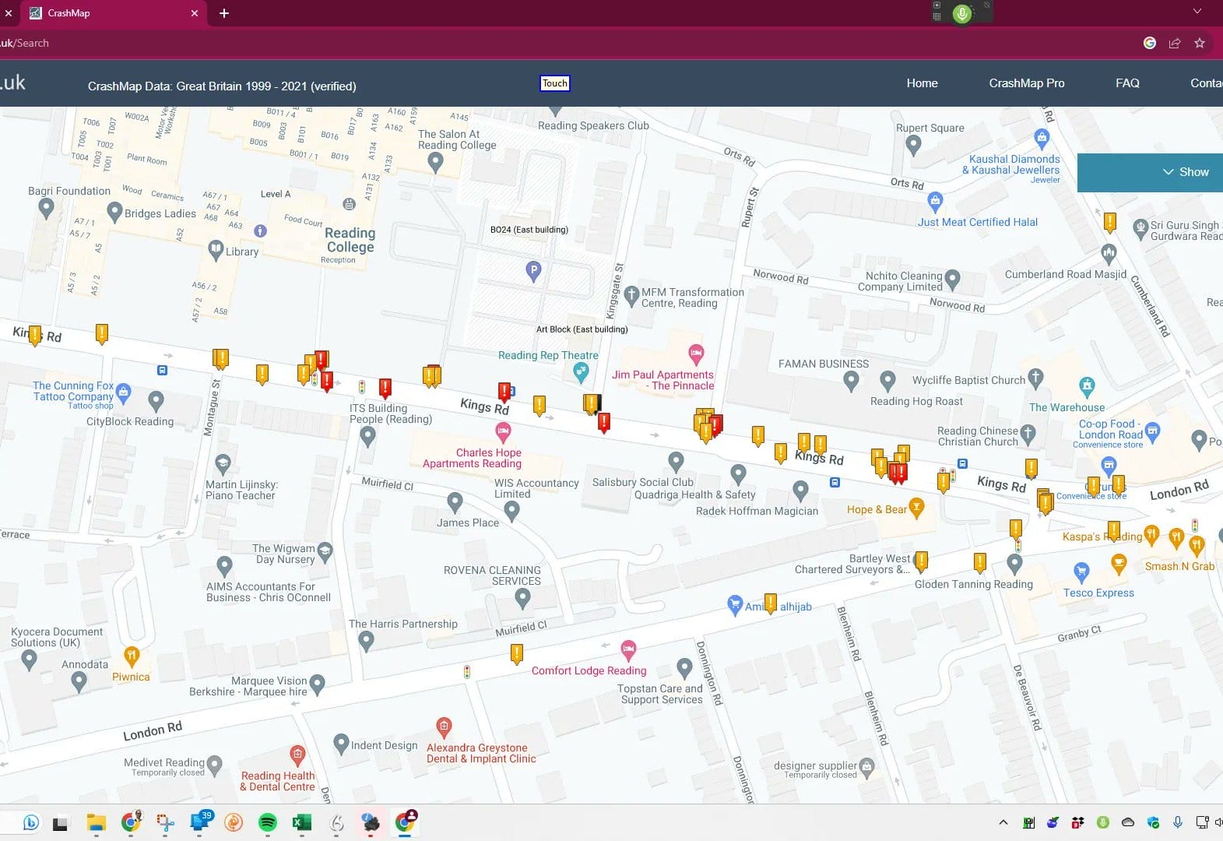This screenshot has width=1223, height=841.
Task: Open a new browser tab
Action: (224, 13)
